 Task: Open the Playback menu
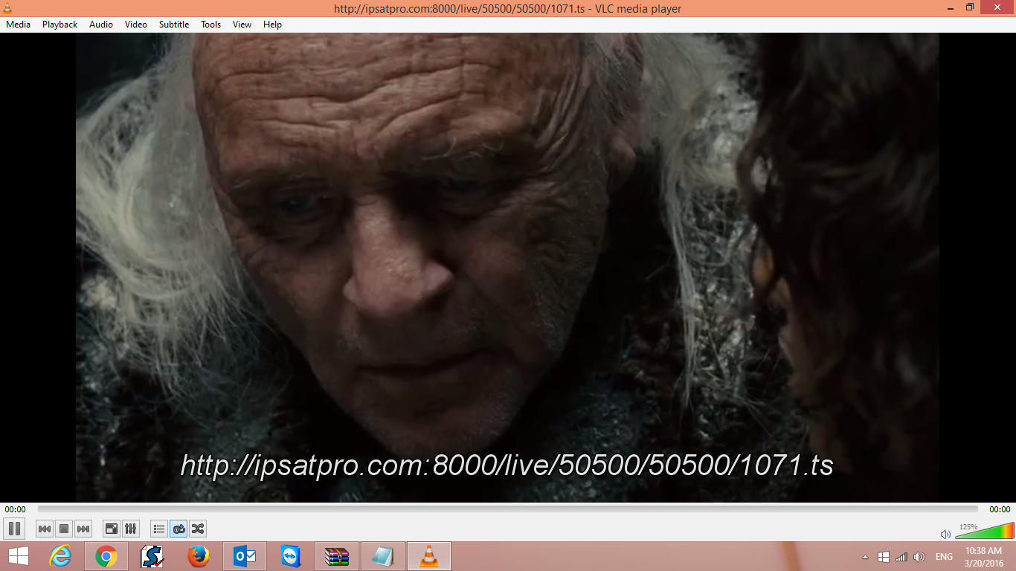point(60,25)
